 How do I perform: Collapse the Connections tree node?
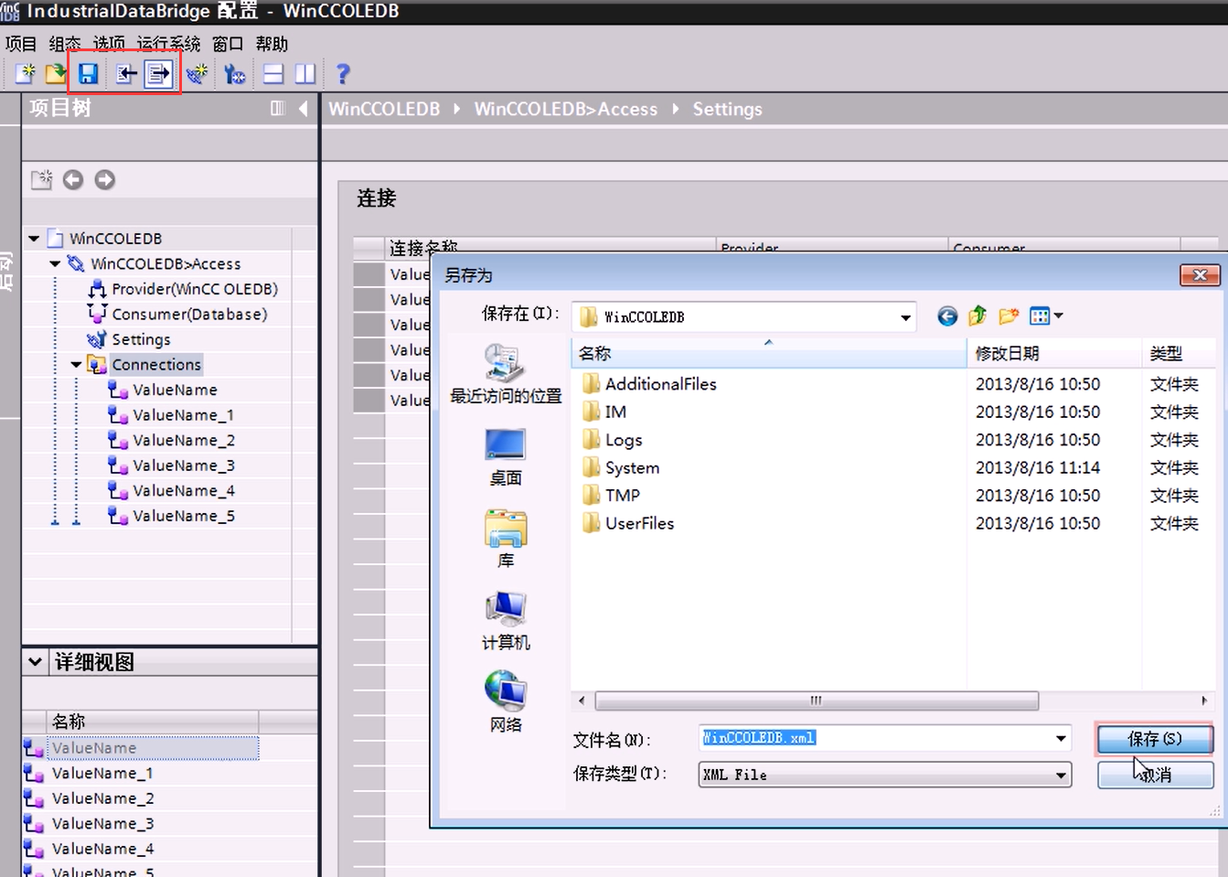point(76,365)
